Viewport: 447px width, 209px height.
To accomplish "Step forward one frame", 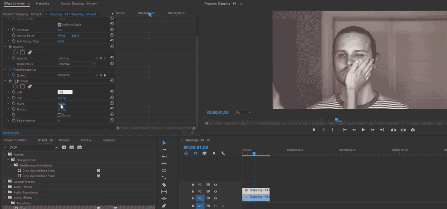I will [373, 130].
